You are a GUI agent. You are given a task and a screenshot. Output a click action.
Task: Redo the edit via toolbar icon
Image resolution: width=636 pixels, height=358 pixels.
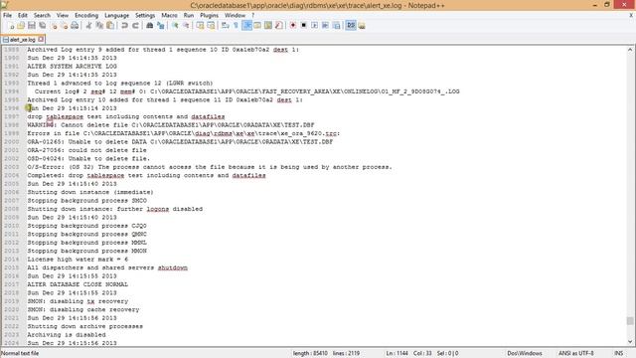(135, 26)
